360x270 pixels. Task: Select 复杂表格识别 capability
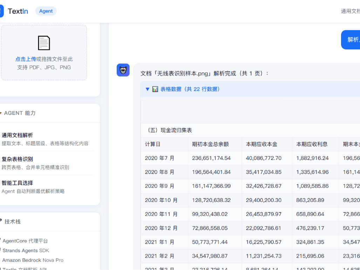[x=18, y=159]
